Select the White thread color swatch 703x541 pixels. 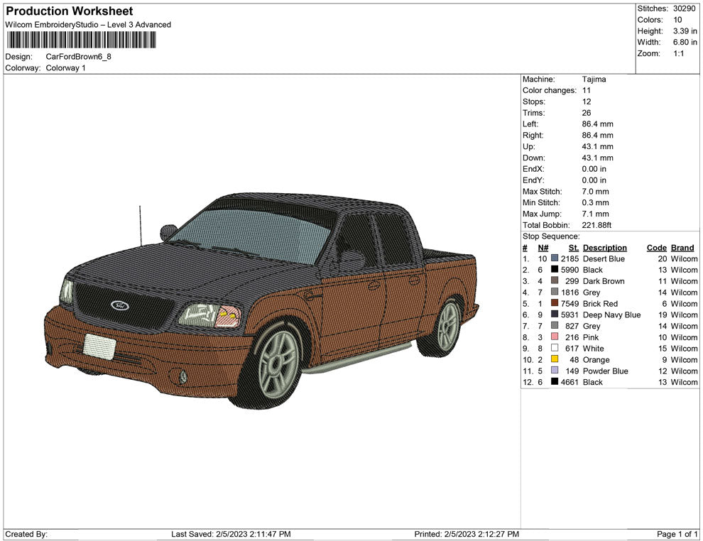[555, 349]
